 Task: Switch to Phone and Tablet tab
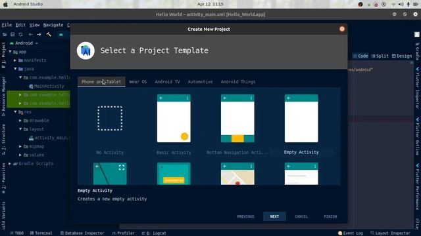pos(101,81)
